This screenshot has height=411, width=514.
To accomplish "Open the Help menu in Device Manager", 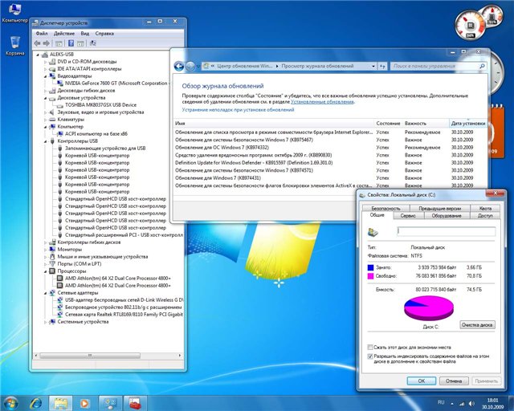I will [104, 34].
